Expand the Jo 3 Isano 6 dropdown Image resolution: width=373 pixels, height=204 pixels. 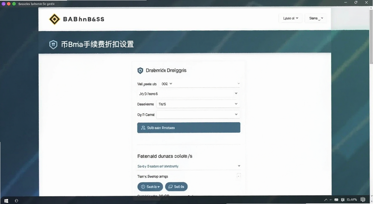189,94
